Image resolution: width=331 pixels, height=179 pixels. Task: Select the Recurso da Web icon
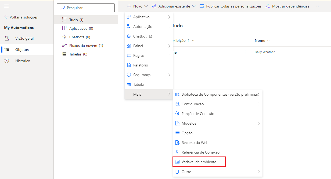click(x=178, y=143)
